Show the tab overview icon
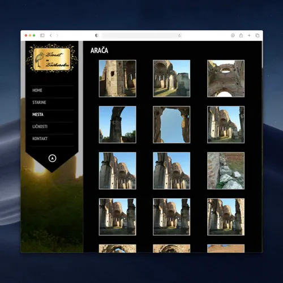 click(258, 35)
